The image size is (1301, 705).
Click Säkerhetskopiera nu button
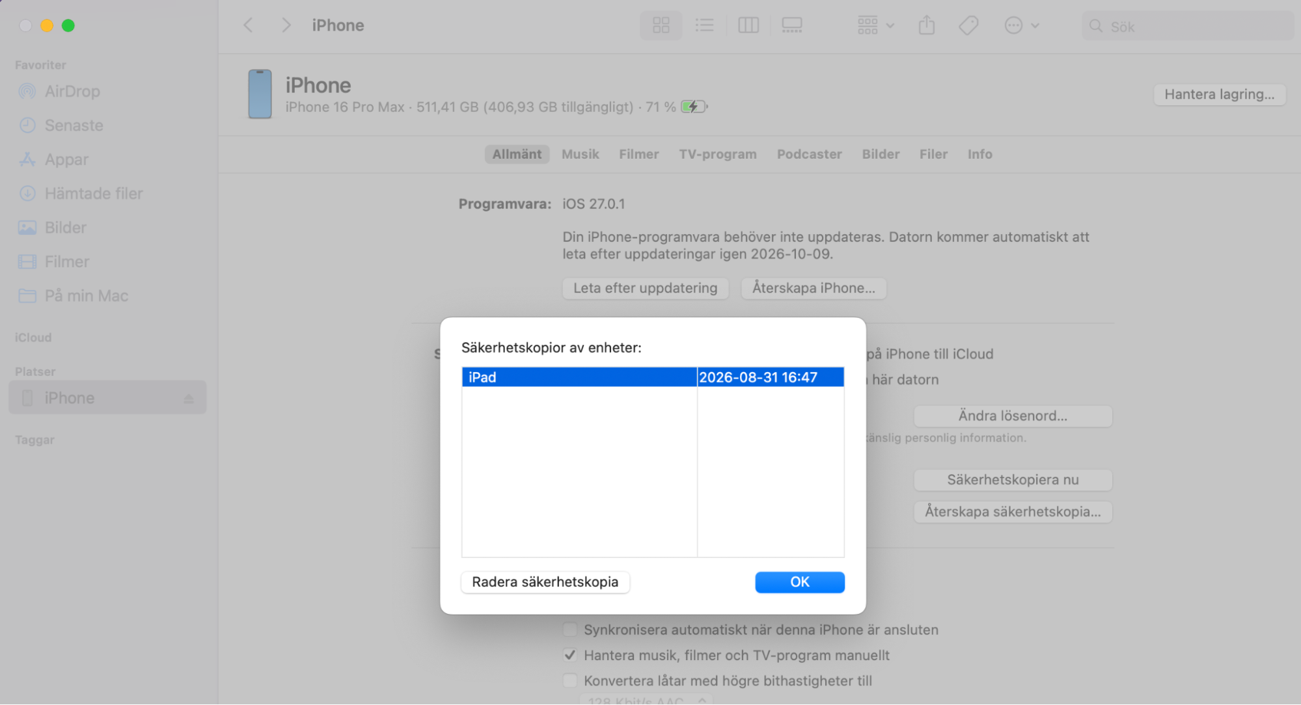[x=1013, y=480]
